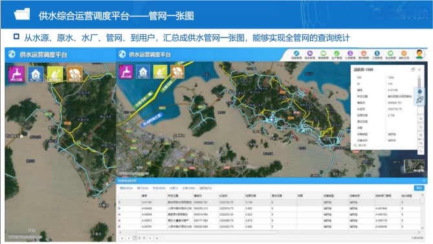Open the user avatar in top bar
The height and width of the screenshot is (244, 433).
419,54
